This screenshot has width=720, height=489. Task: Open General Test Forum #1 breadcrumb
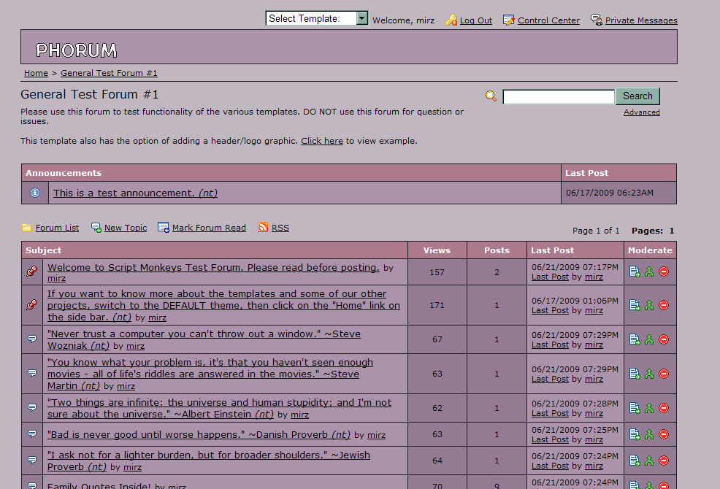click(109, 73)
